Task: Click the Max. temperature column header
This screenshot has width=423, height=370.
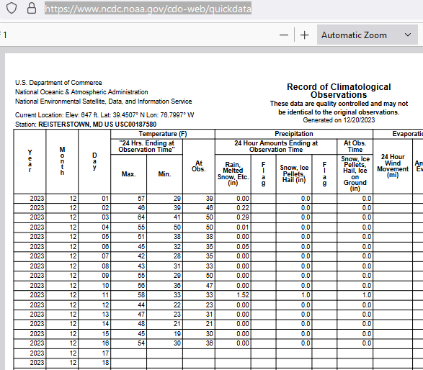Action: coord(128,174)
